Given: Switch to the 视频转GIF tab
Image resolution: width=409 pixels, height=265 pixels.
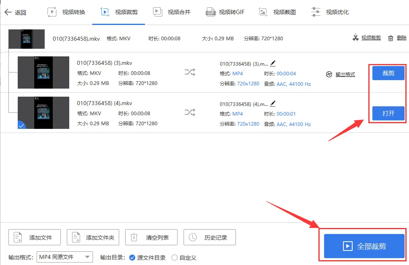Looking at the screenshot, I should point(225,12).
